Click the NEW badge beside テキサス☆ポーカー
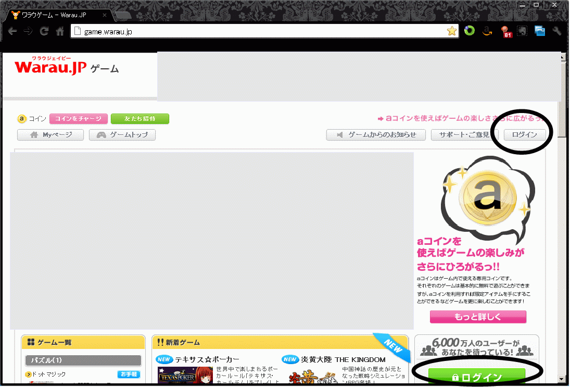The width and height of the screenshot is (570, 387). (x=164, y=360)
